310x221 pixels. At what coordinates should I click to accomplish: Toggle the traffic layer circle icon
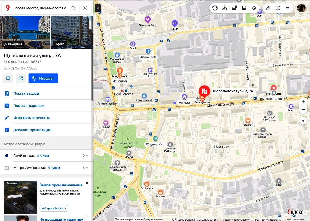pyautogui.click(x=215, y=8)
